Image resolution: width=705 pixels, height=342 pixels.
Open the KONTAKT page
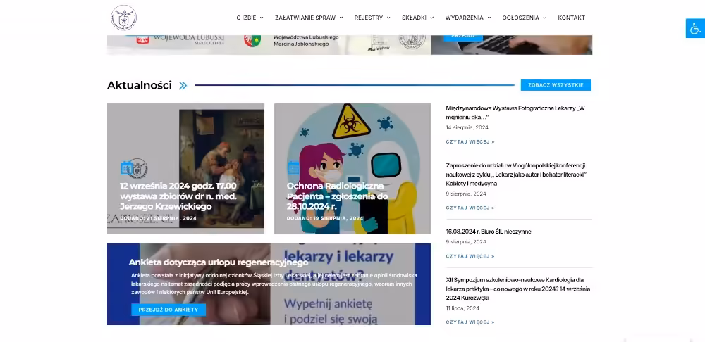coord(572,18)
